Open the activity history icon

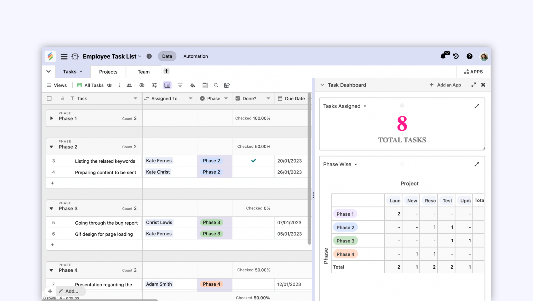click(456, 56)
